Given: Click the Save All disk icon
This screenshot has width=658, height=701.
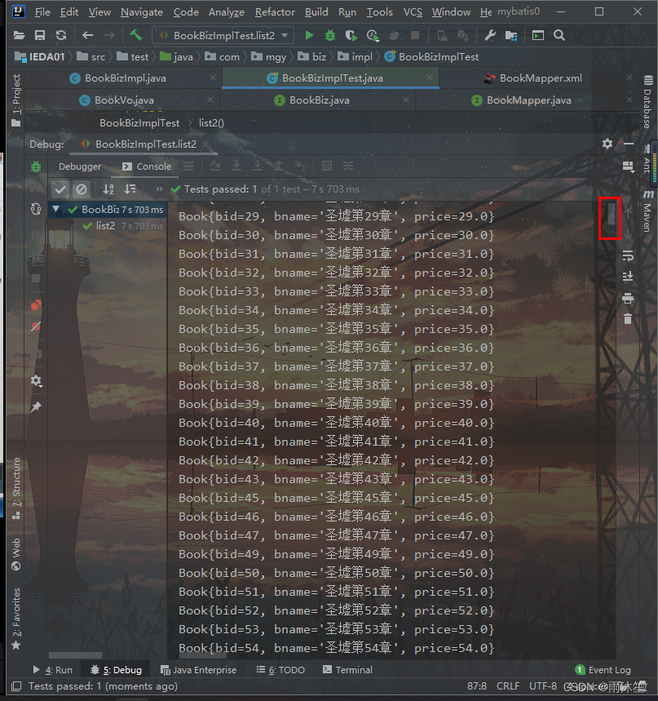Looking at the screenshot, I should pyautogui.click(x=40, y=35).
